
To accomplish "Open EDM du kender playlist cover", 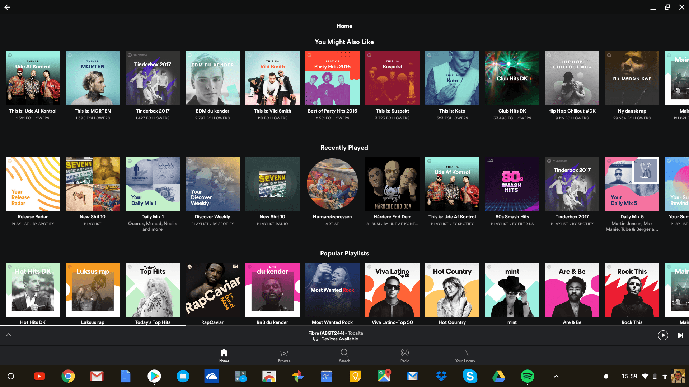I will (212, 78).
